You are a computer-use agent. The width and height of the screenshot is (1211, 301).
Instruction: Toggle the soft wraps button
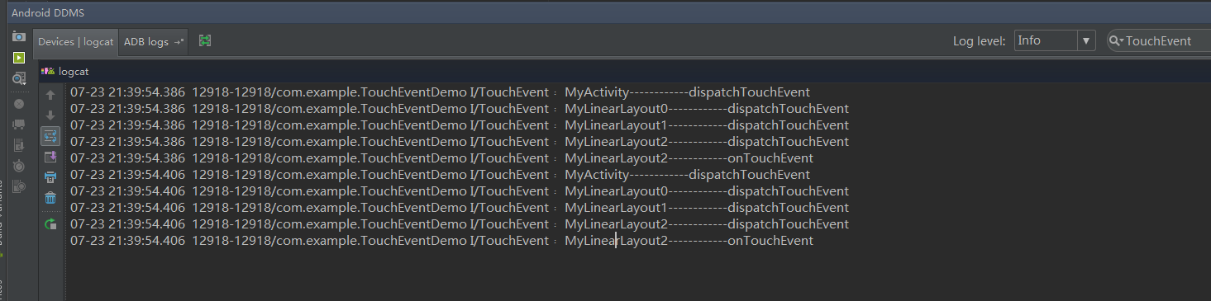pyautogui.click(x=50, y=135)
